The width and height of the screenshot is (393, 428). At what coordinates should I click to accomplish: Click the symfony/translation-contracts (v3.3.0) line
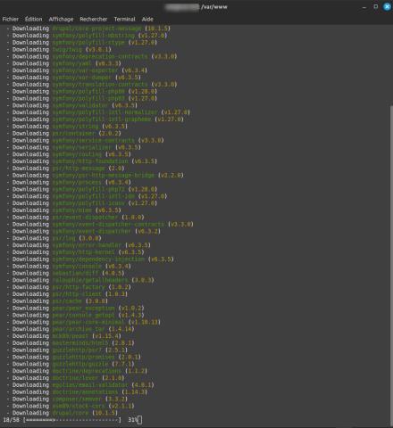tap(92, 85)
